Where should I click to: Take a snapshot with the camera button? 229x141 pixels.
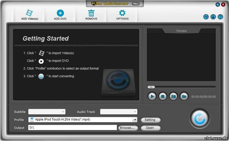pos(173,96)
